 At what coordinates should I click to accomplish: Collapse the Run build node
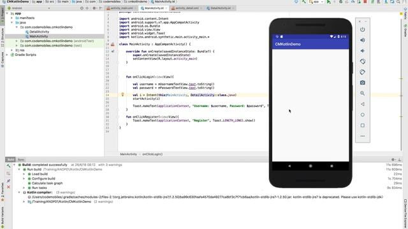point(19,169)
